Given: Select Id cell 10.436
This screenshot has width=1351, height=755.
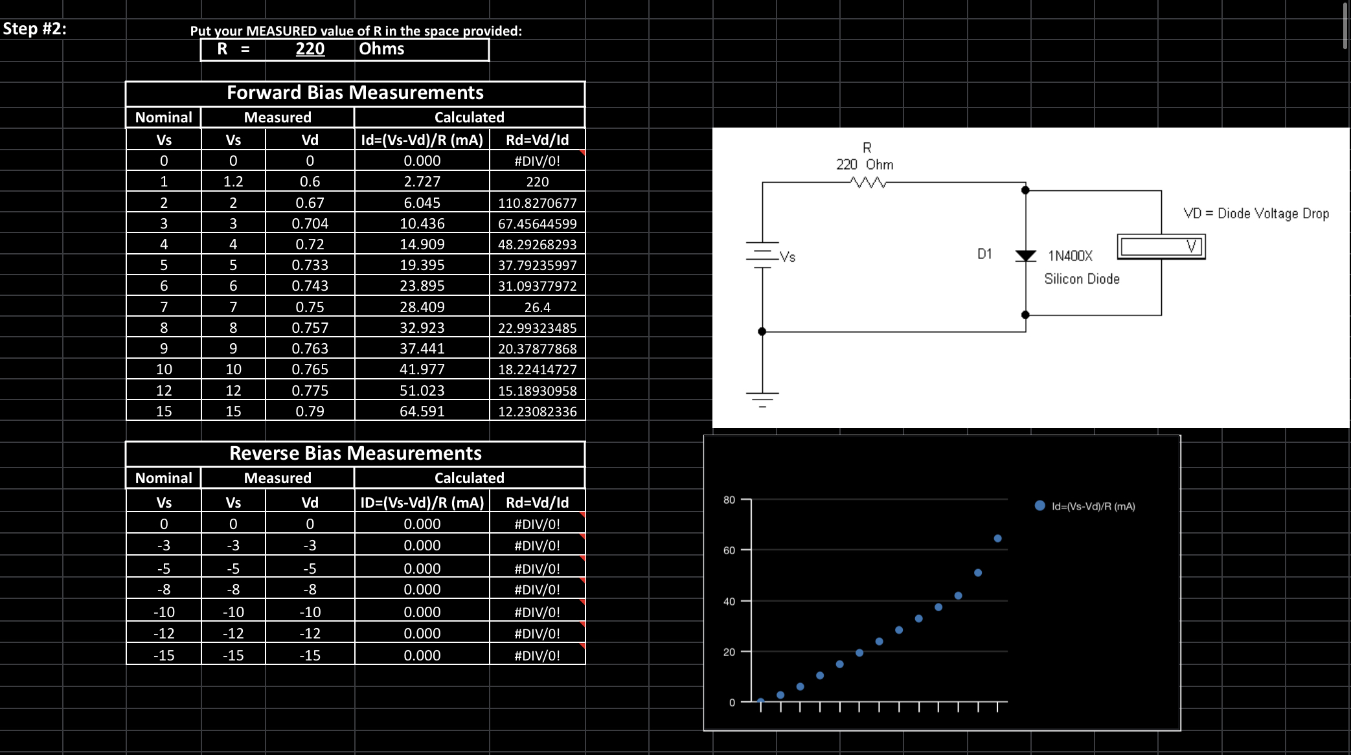Looking at the screenshot, I should [x=422, y=223].
